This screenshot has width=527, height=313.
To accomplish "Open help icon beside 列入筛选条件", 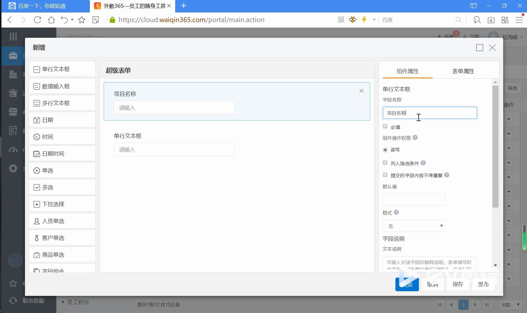I will [x=423, y=163].
